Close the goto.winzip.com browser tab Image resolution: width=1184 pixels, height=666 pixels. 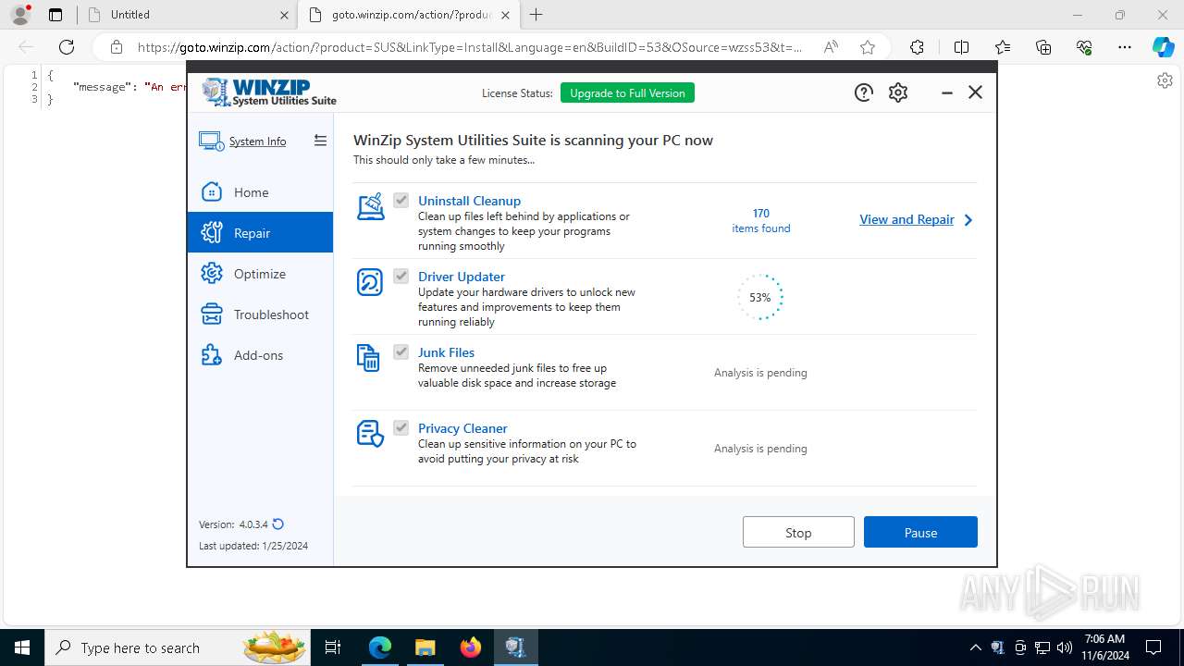point(506,15)
